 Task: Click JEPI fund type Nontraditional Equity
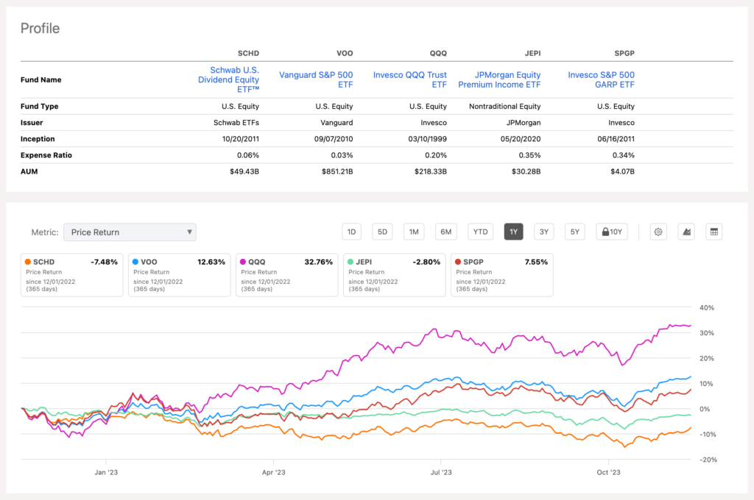pos(505,106)
